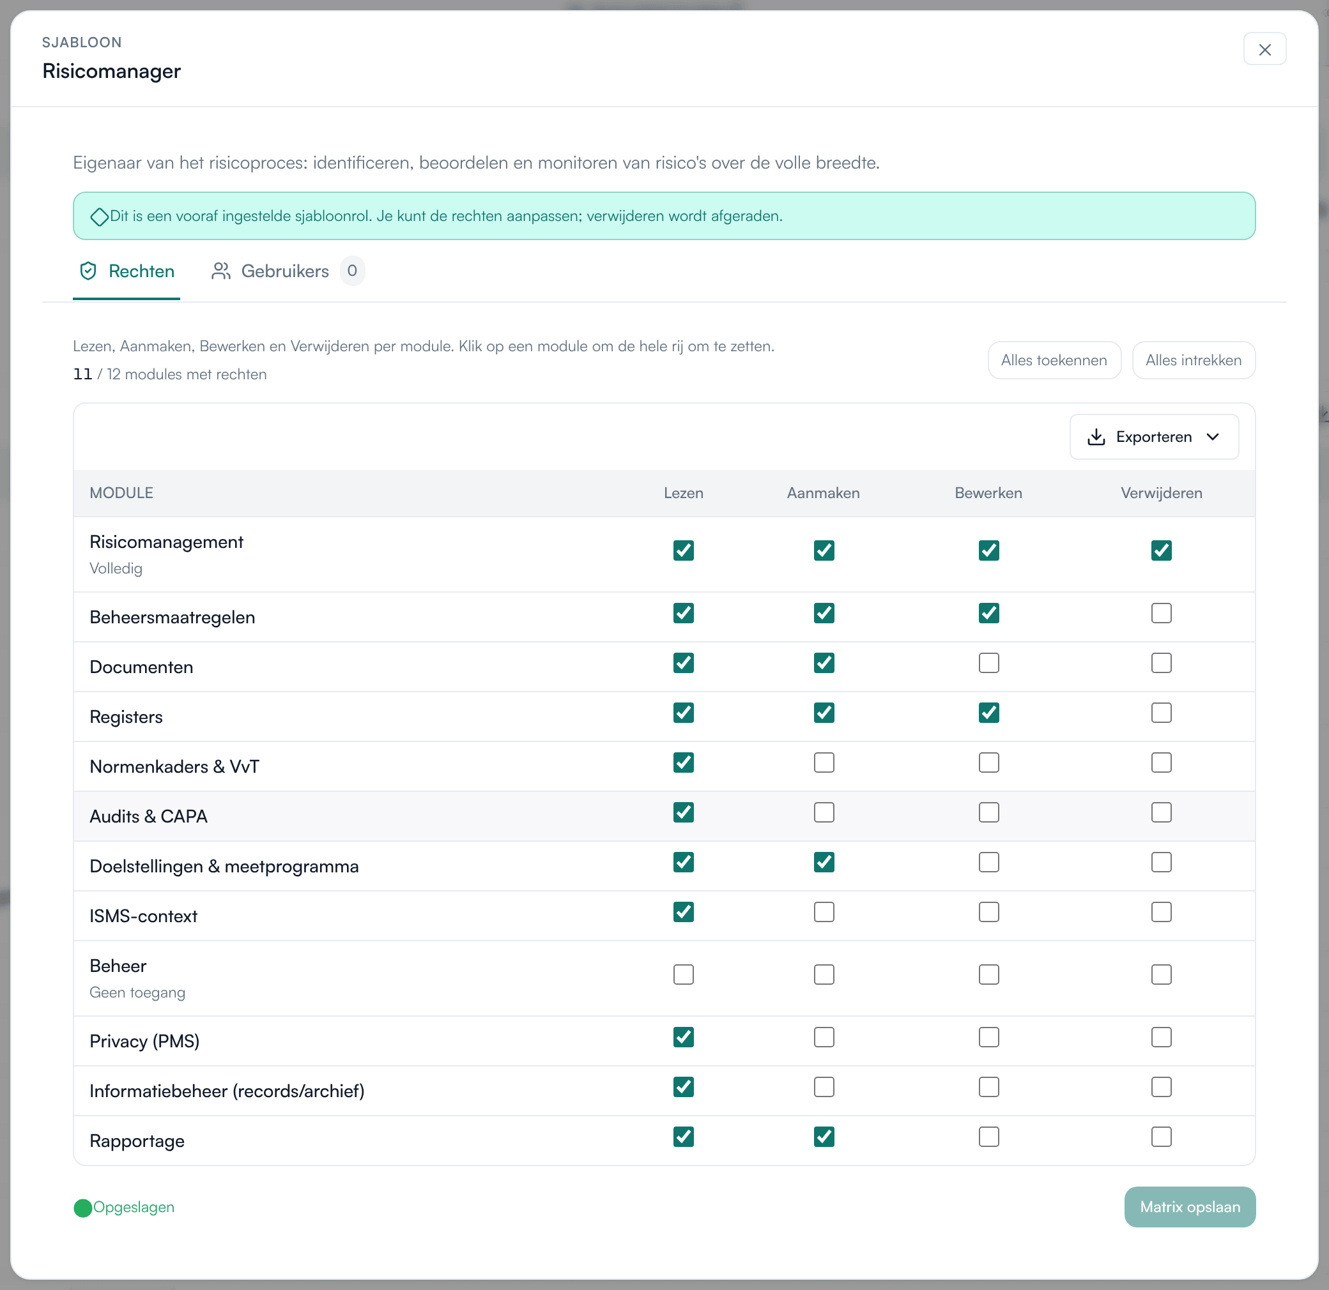Click the Beheer module name
Screen dimensions: 1329x1290
tap(118, 966)
